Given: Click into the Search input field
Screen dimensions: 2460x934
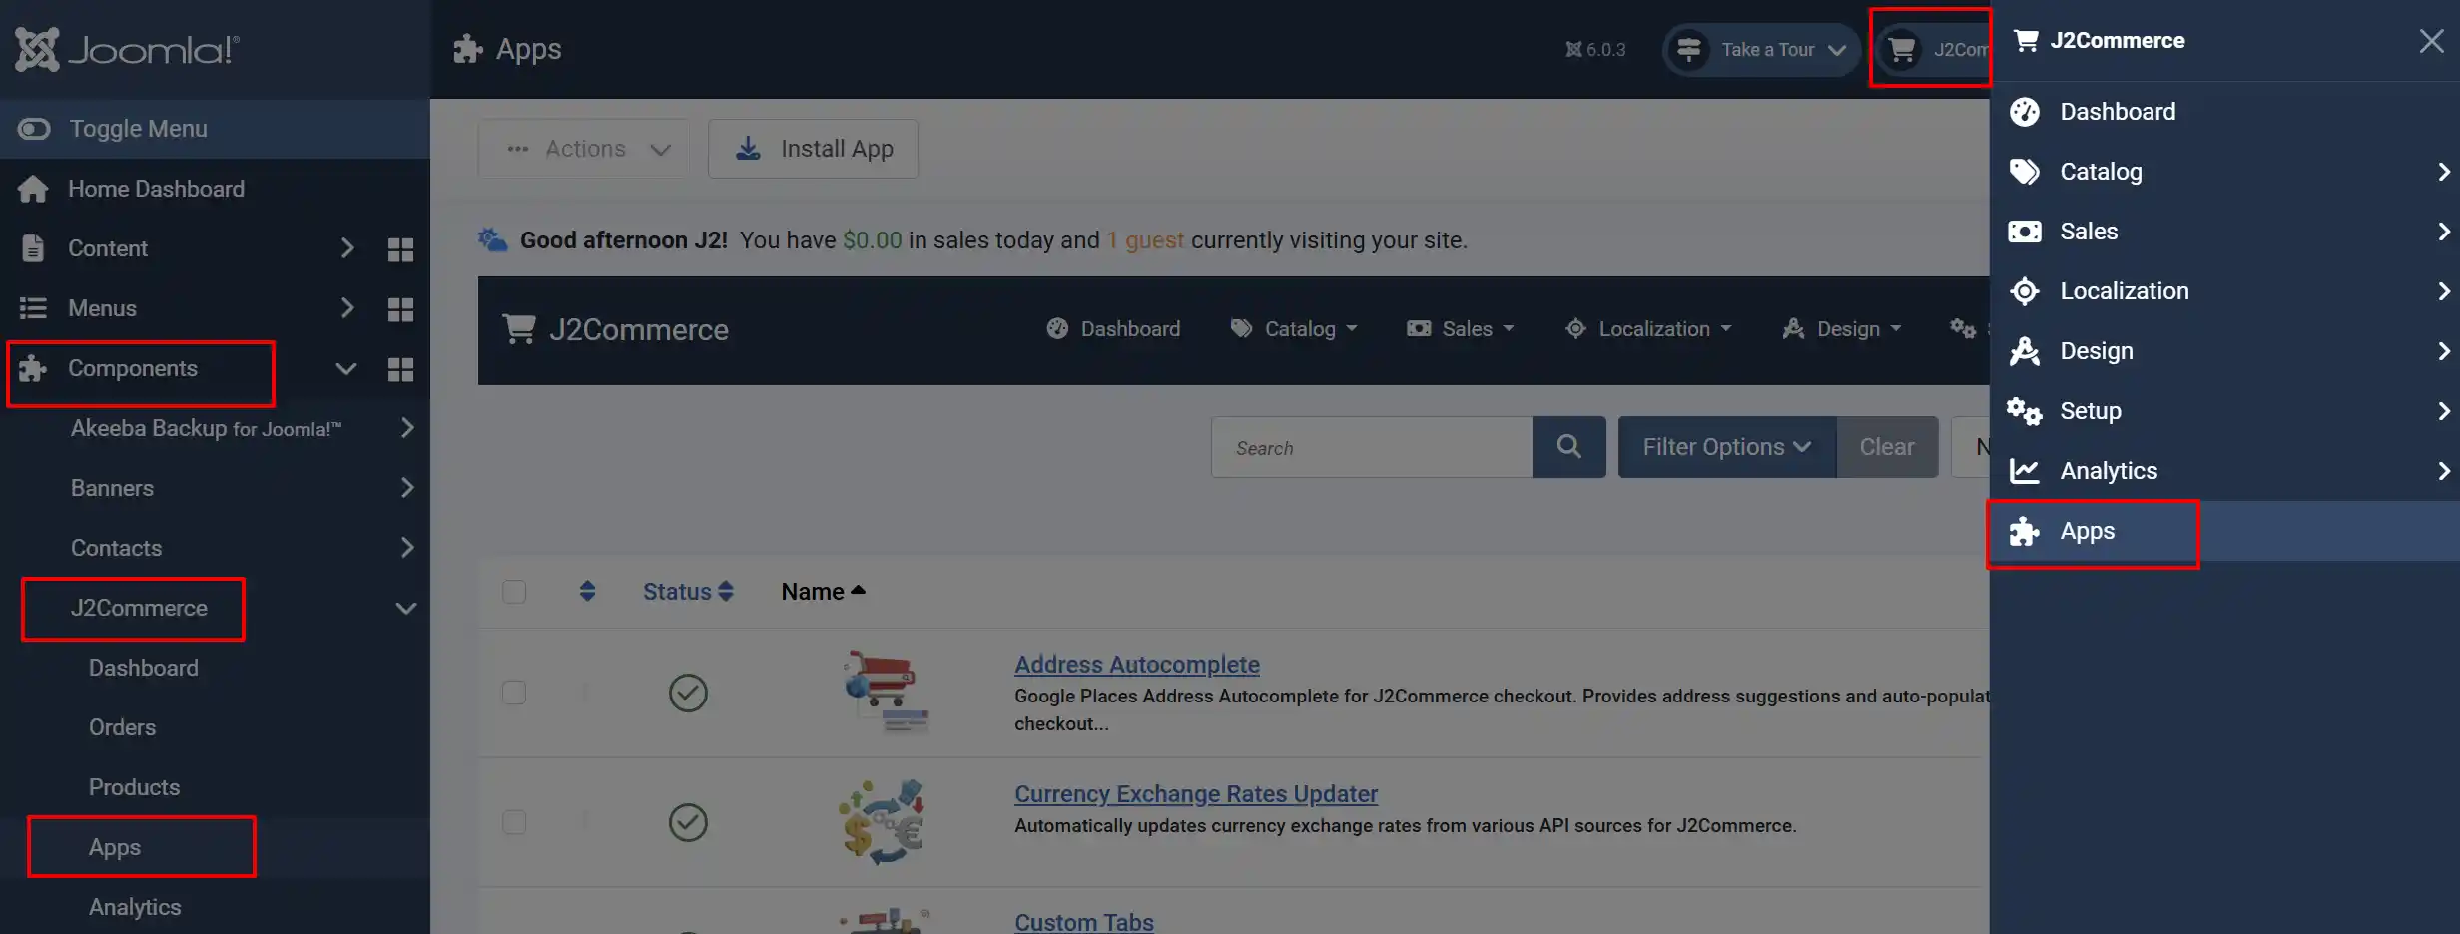Looking at the screenshot, I should [x=1372, y=448].
